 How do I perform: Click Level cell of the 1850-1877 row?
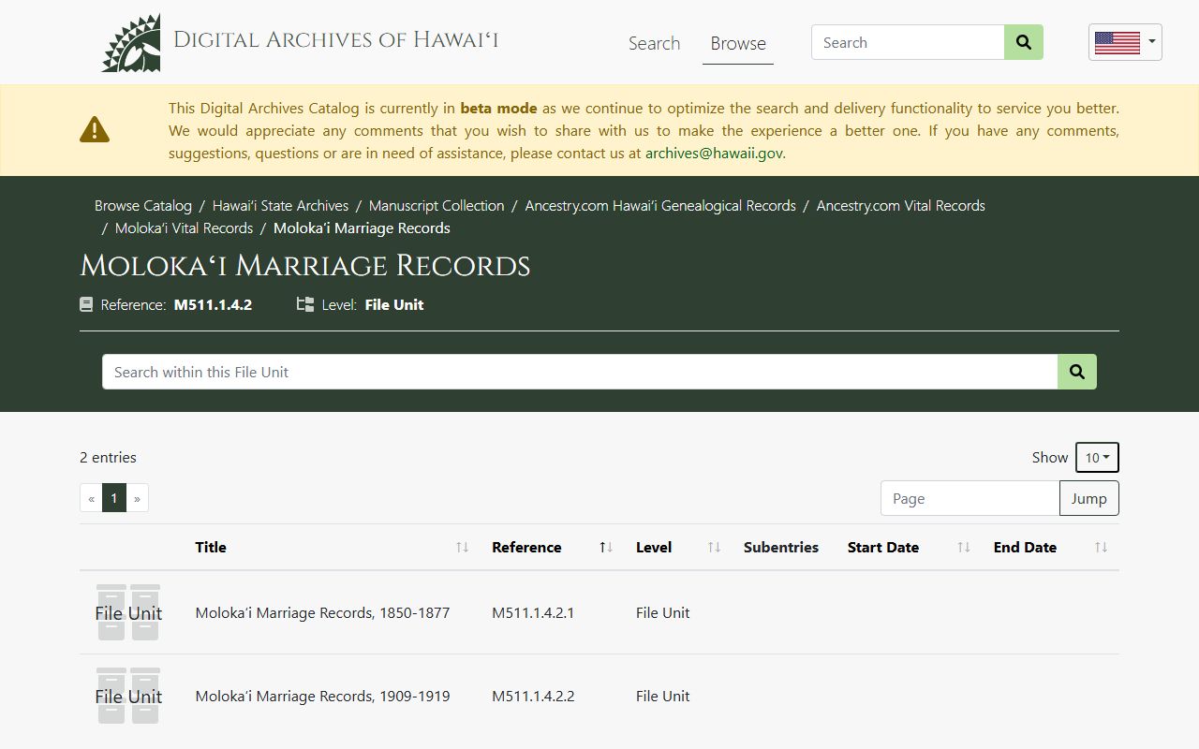pyautogui.click(x=663, y=612)
